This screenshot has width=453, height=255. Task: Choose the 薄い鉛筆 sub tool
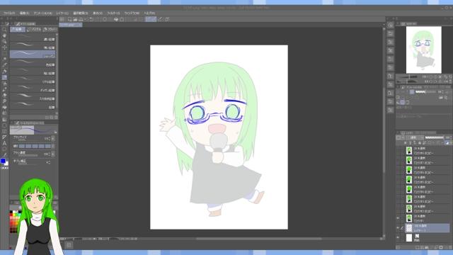click(33, 45)
